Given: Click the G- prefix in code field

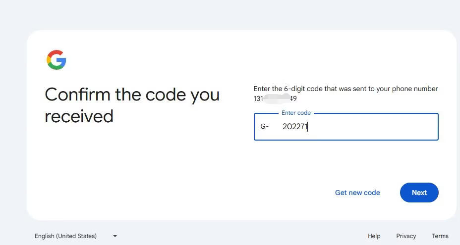Looking at the screenshot, I should coord(264,127).
